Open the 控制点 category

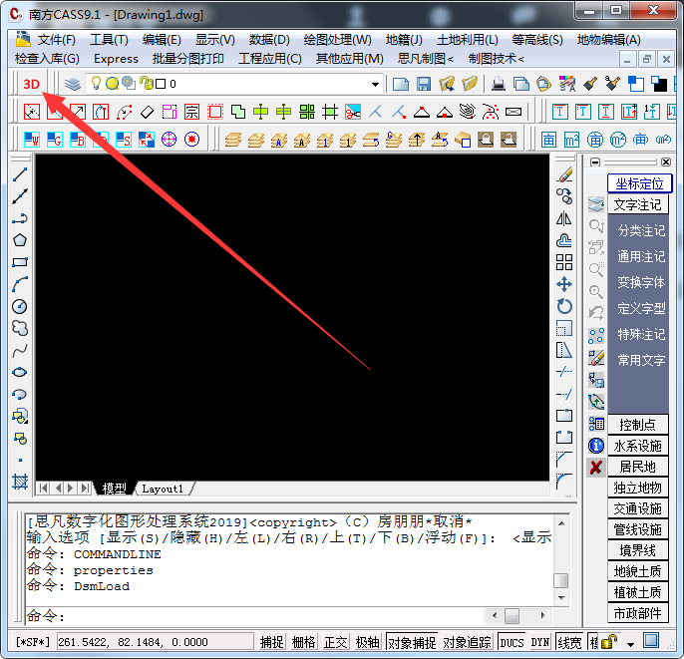tap(637, 425)
